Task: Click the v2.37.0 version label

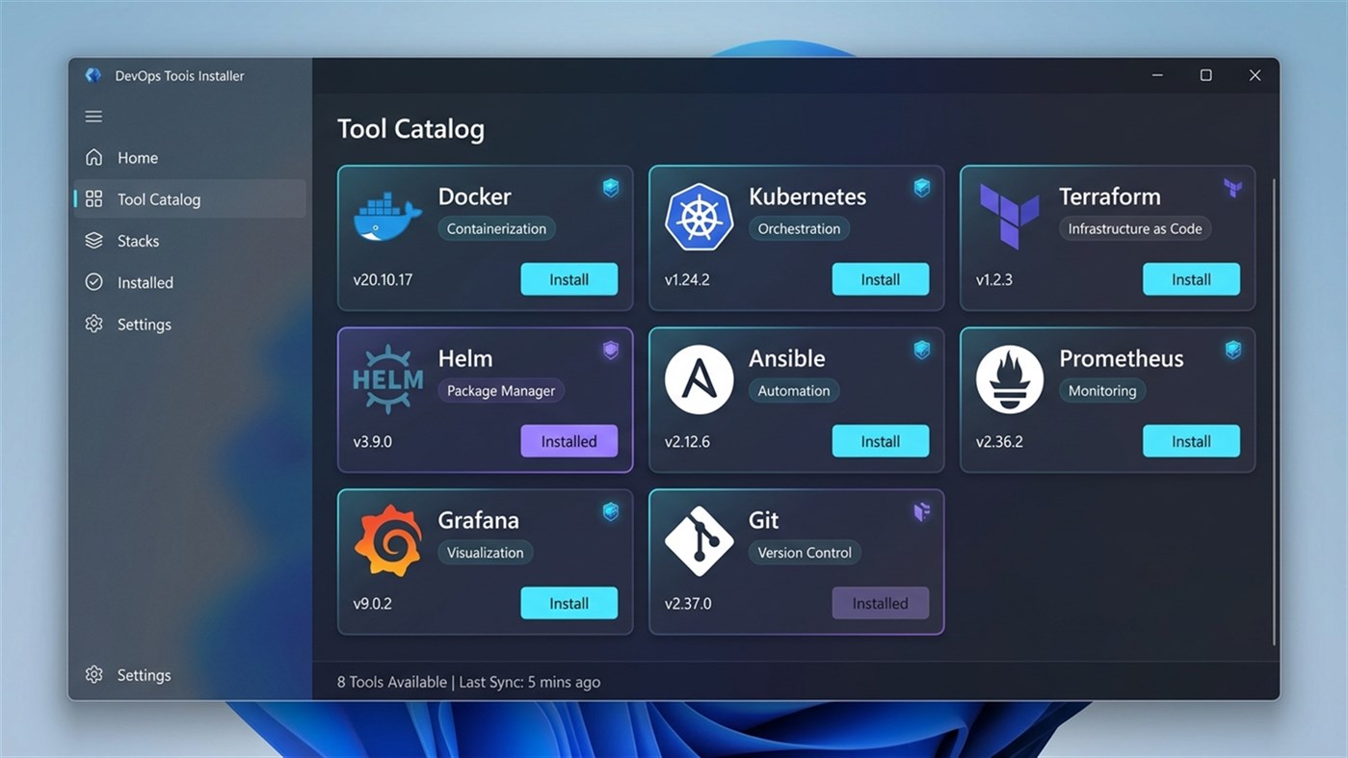Action: (688, 603)
